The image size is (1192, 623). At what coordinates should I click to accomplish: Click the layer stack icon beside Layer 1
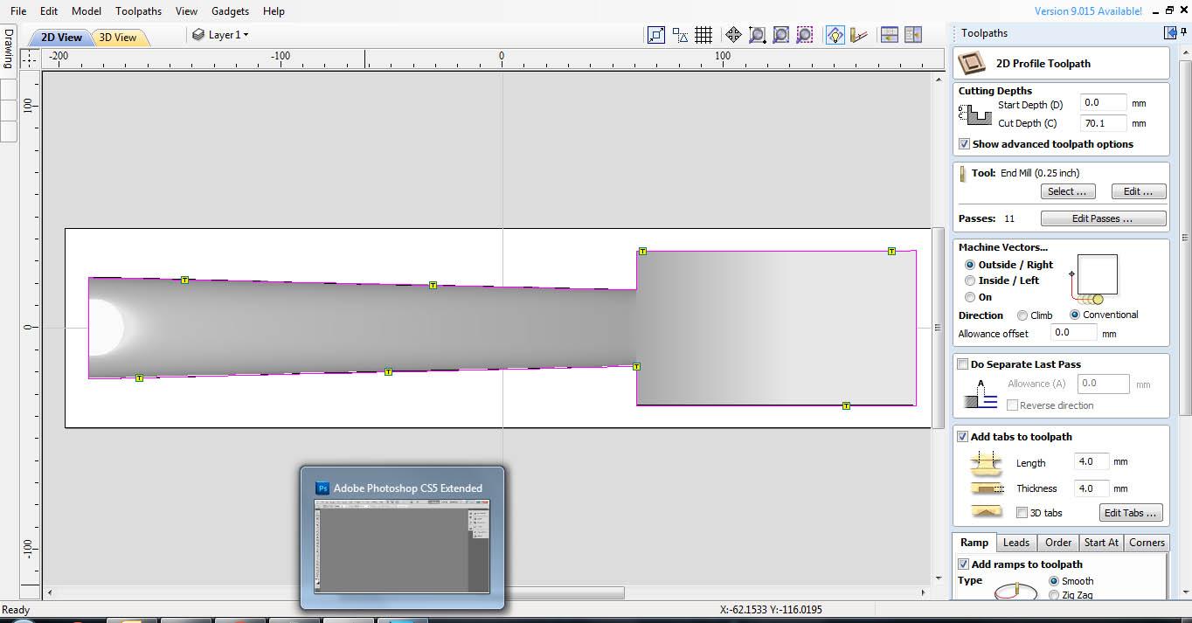(198, 35)
